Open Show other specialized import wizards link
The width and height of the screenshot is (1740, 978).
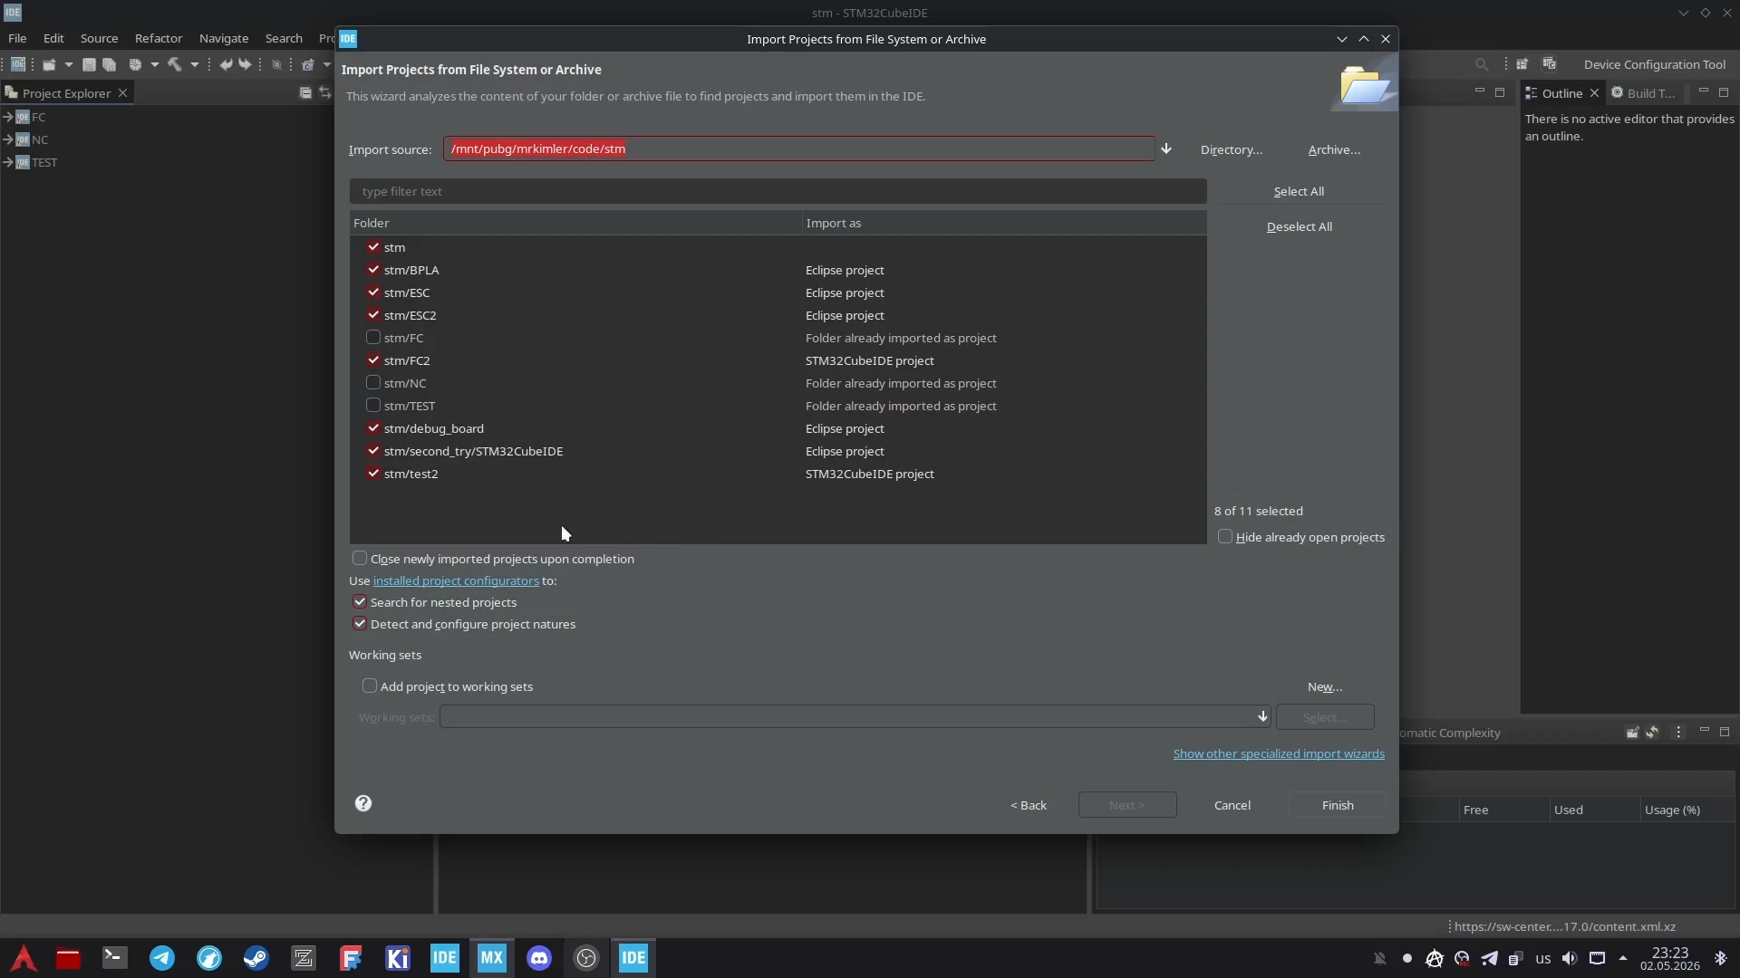[1279, 753]
